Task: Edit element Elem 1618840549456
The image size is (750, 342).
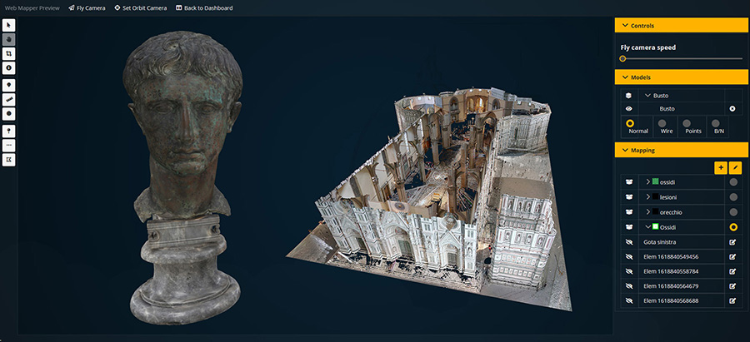Action: pos(732,257)
